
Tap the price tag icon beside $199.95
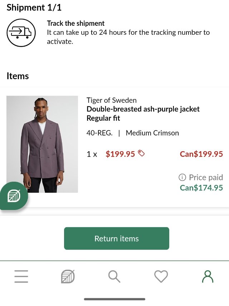click(x=141, y=154)
